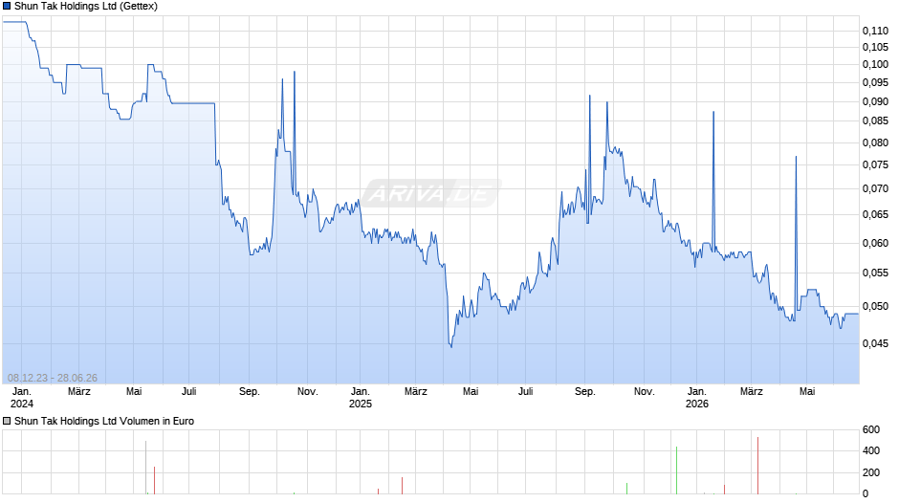
Task: Click the 0,055 price axis value
Action: click(x=875, y=273)
